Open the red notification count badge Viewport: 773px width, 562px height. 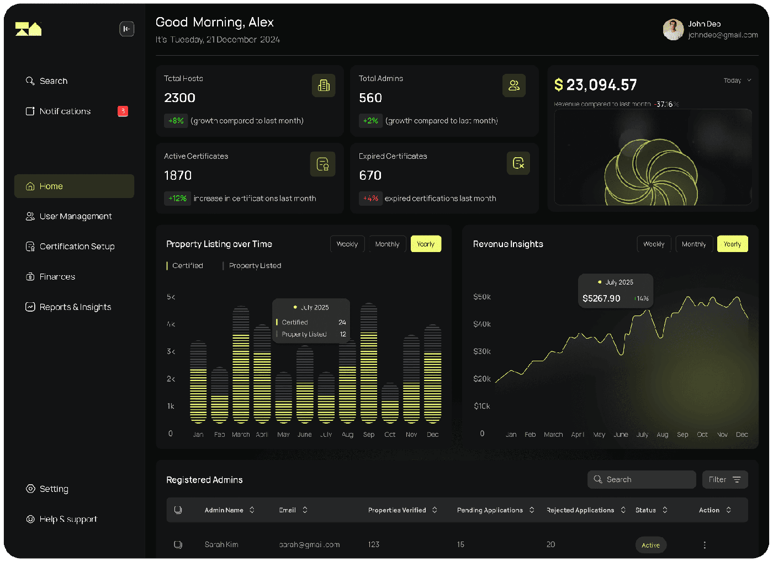point(123,111)
